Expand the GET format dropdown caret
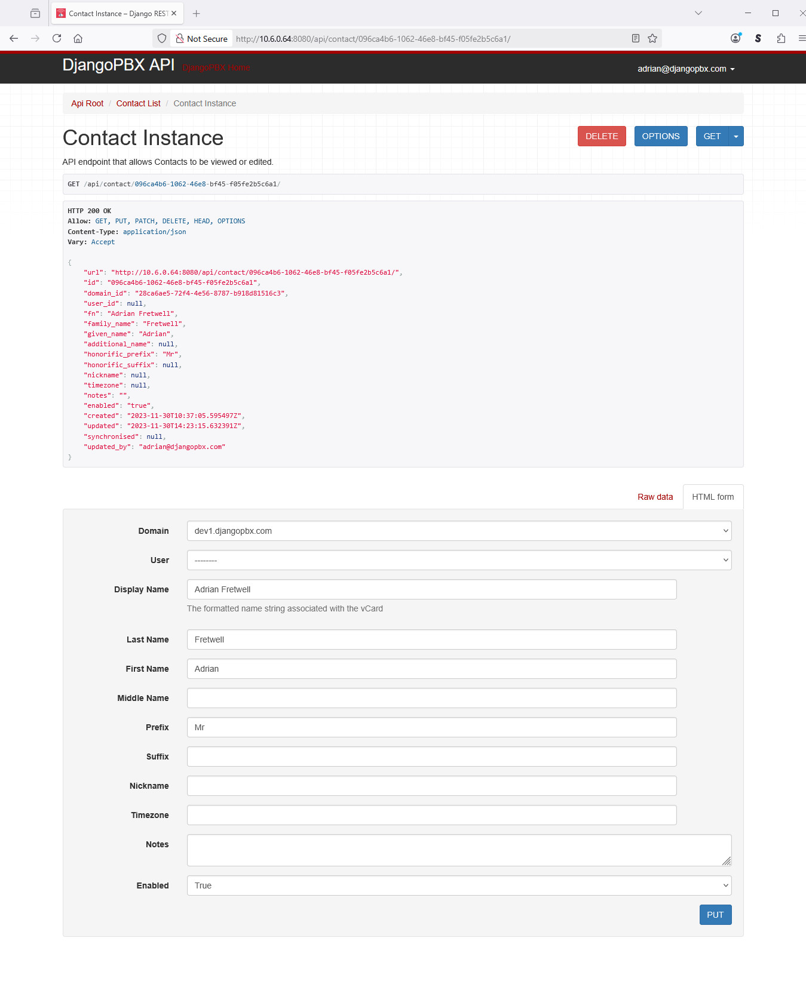The height and width of the screenshot is (984, 806). [736, 136]
